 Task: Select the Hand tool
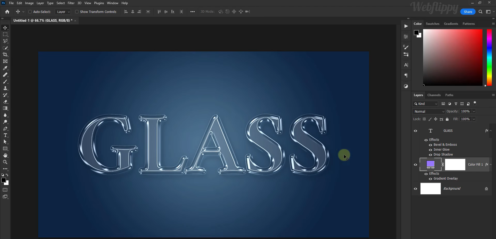coord(5,155)
